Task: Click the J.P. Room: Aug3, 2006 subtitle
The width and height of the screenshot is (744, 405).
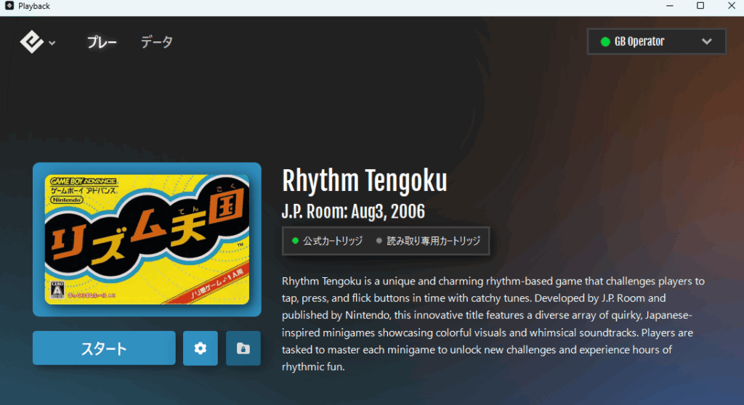Action: pos(353,211)
